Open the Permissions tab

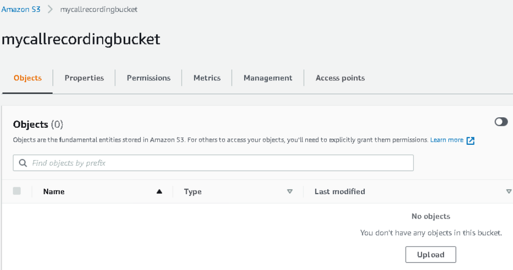coord(149,78)
